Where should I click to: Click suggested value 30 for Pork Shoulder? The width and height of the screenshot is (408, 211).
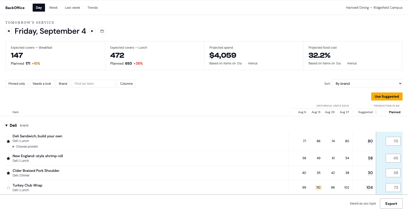(x=370, y=173)
